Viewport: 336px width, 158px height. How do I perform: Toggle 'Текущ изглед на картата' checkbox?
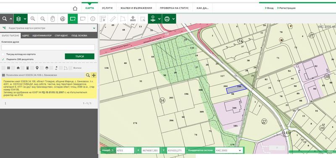point(3,54)
